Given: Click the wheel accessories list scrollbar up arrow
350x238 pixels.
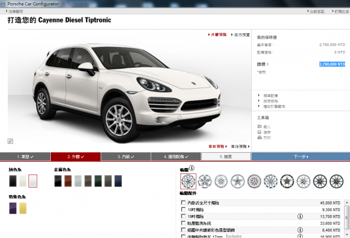Looking at the screenshot, I should pos(347,202).
